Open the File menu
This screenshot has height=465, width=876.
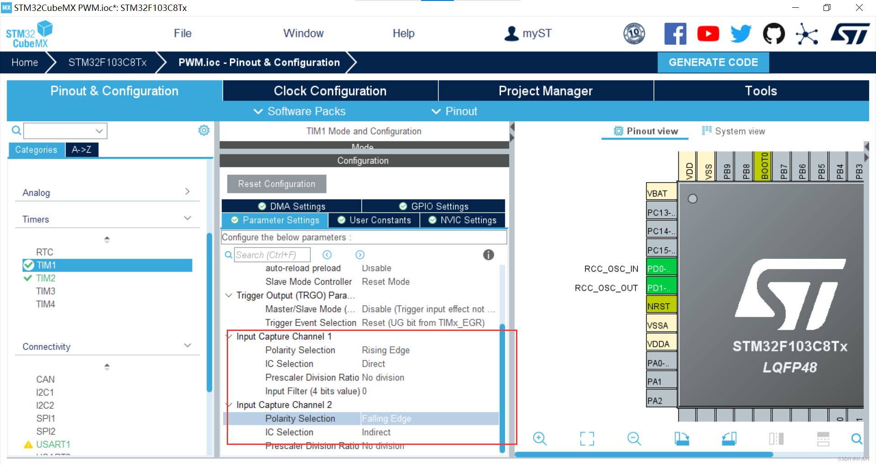[x=182, y=33]
